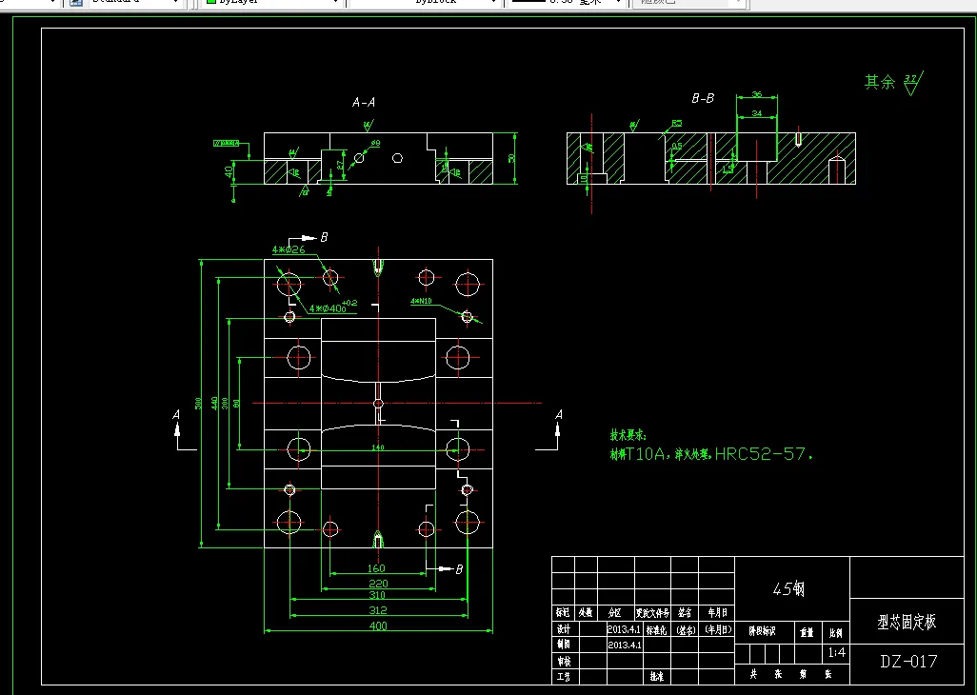Click the upper B section arrow label
This screenshot has height=695, width=977.
(x=324, y=237)
